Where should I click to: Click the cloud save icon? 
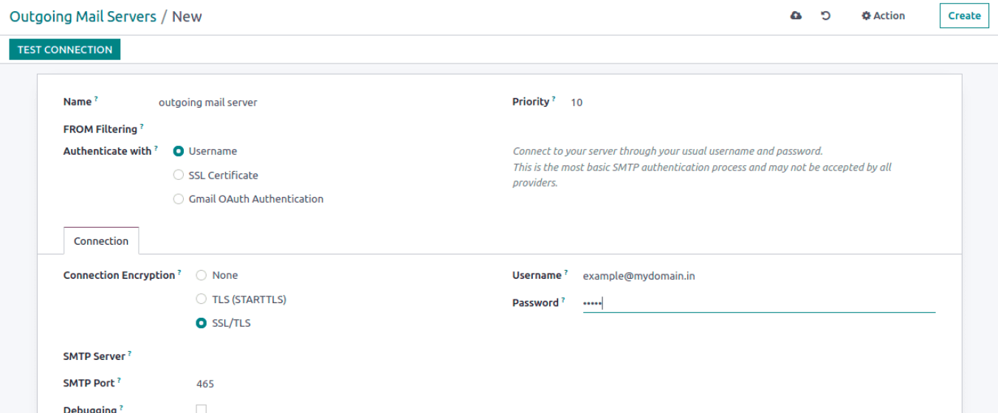click(x=796, y=15)
